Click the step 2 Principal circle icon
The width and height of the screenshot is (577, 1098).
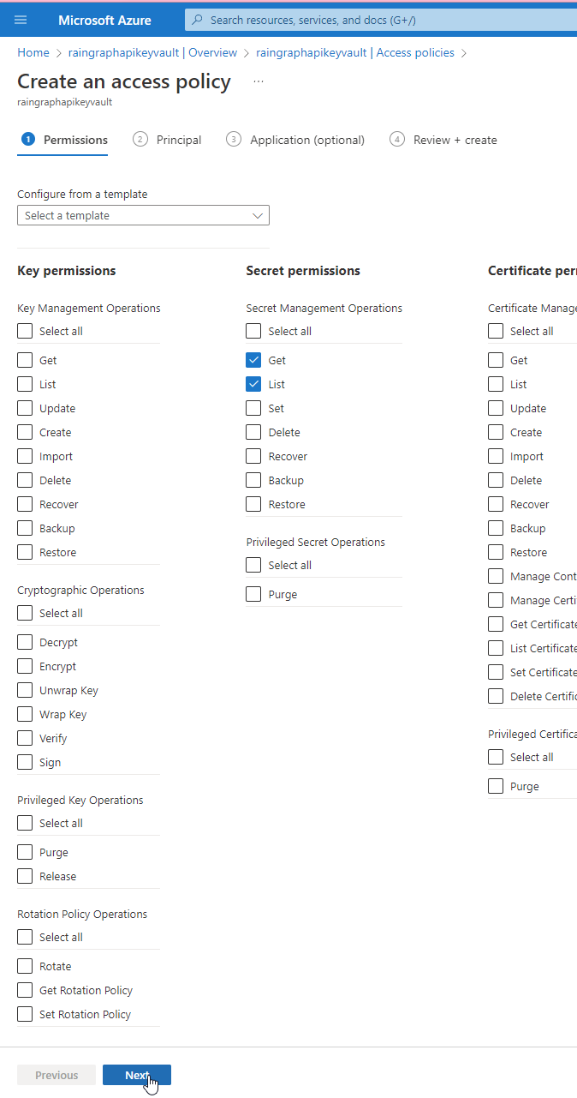pos(140,139)
